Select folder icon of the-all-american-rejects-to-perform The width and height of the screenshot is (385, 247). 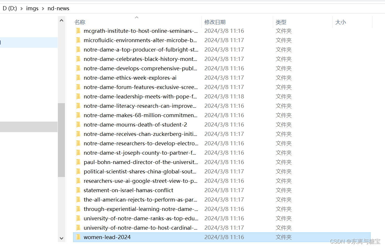(78, 200)
